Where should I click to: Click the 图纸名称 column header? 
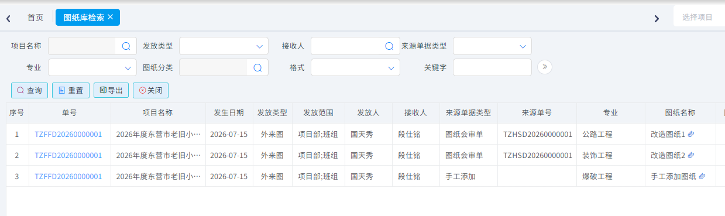pos(680,113)
